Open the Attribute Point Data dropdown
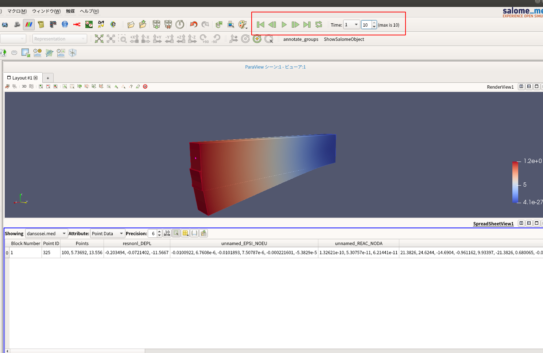Image resolution: width=543 pixels, height=353 pixels. (x=107, y=233)
